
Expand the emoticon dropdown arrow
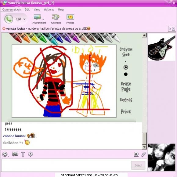coord(9,156)
